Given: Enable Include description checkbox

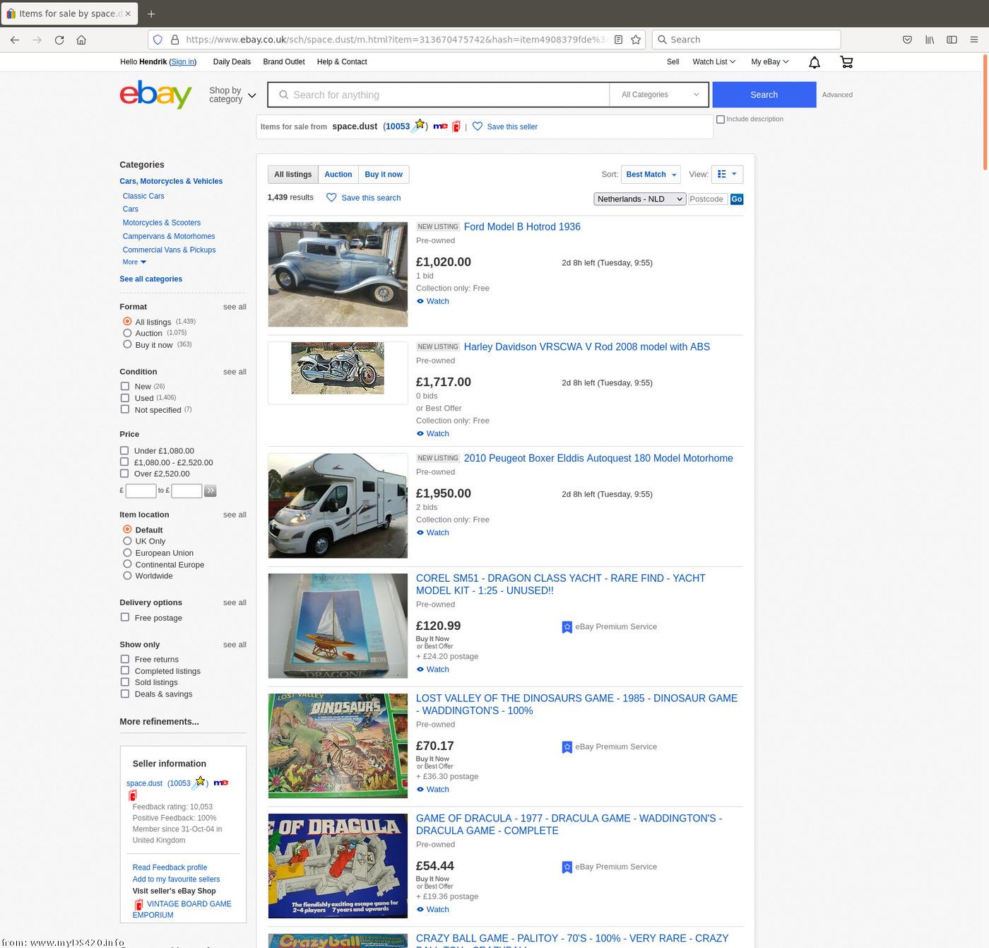Looking at the screenshot, I should coord(721,119).
